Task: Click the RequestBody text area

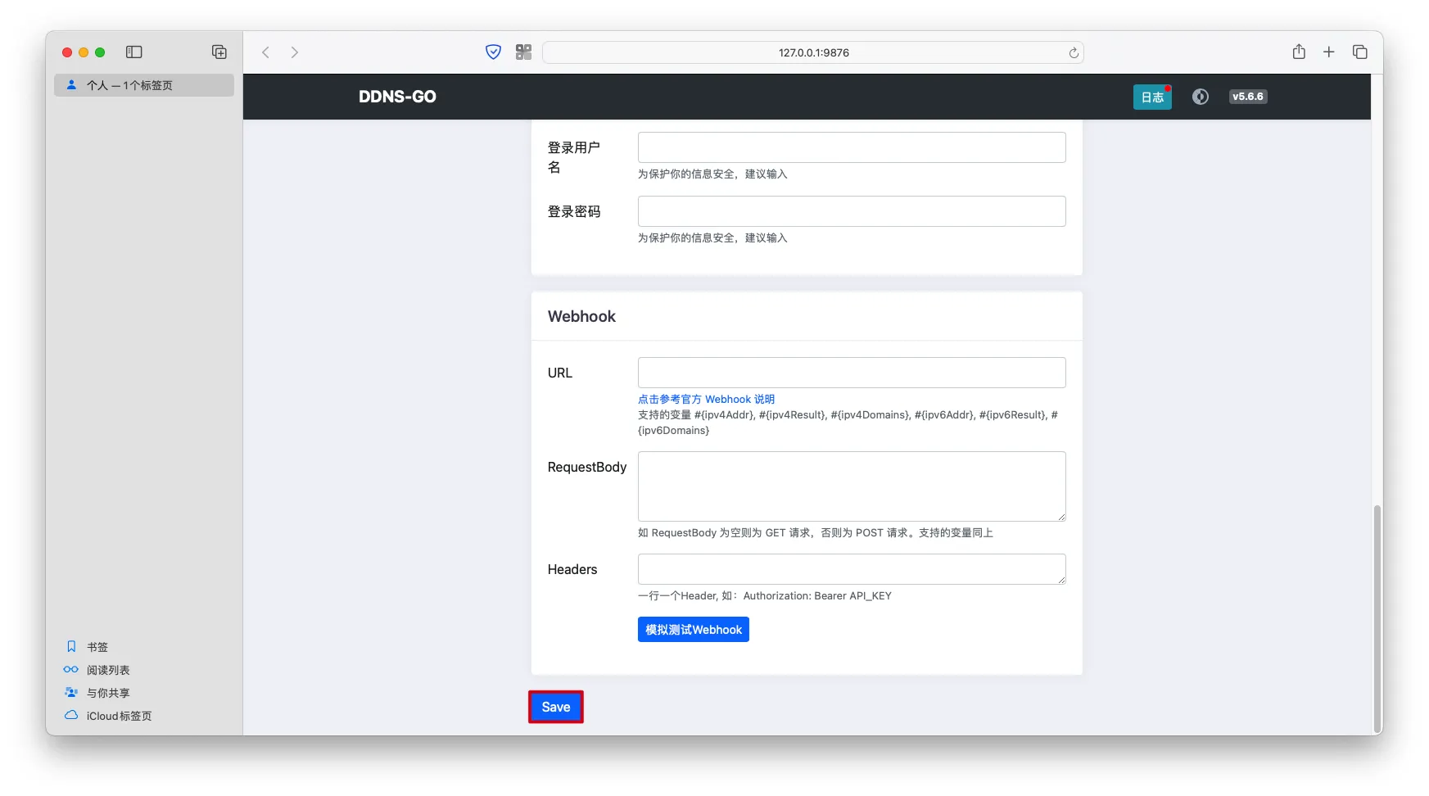Action: (852, 486)
